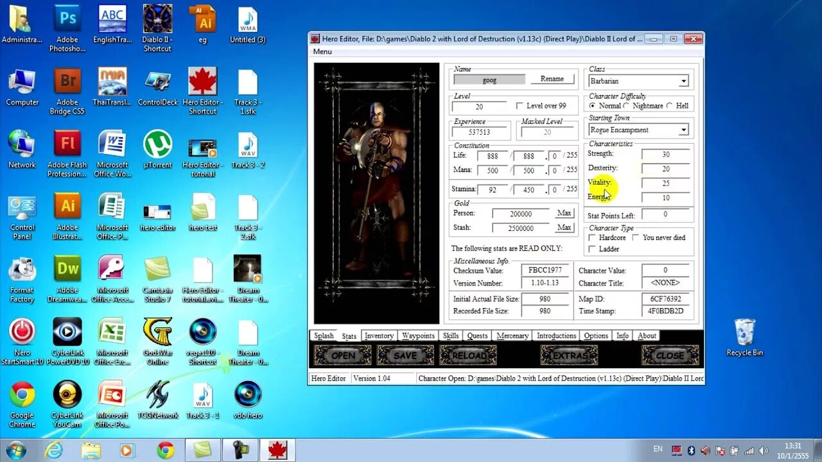Switch to the Inventory tab
This screenshot has height=462, width=822.
click(379, 336)
